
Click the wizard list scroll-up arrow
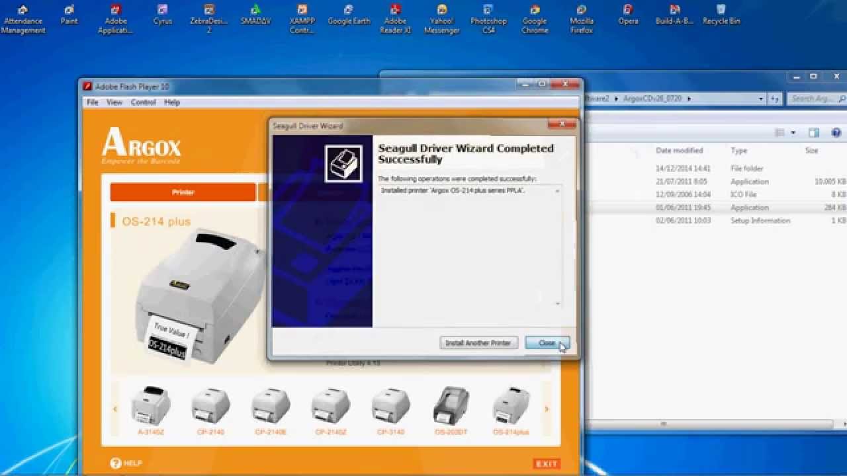click(x=557, y=191)
